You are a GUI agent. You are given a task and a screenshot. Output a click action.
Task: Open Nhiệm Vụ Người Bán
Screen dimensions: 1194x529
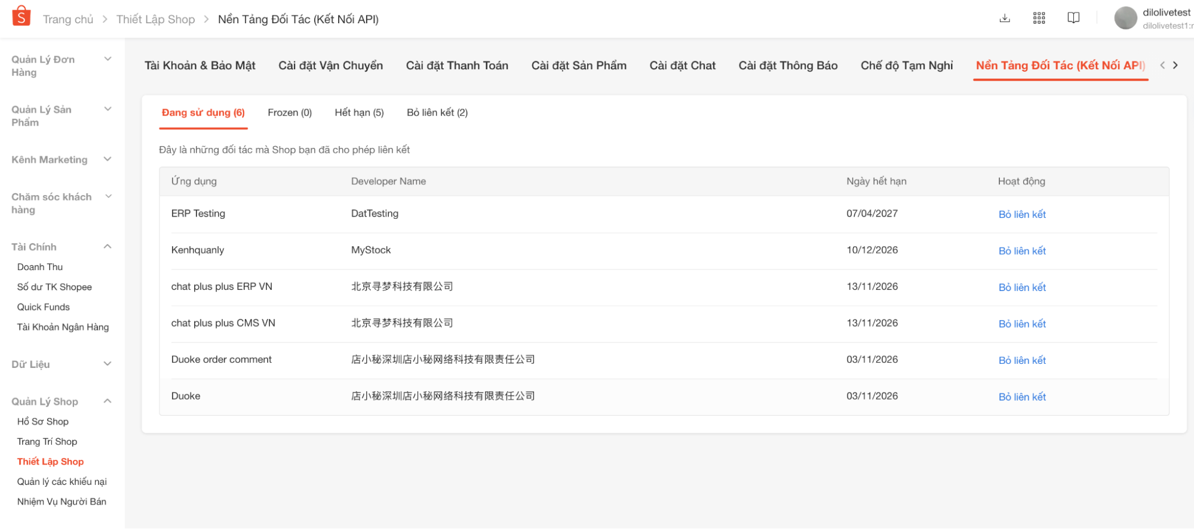pos(62,502)
